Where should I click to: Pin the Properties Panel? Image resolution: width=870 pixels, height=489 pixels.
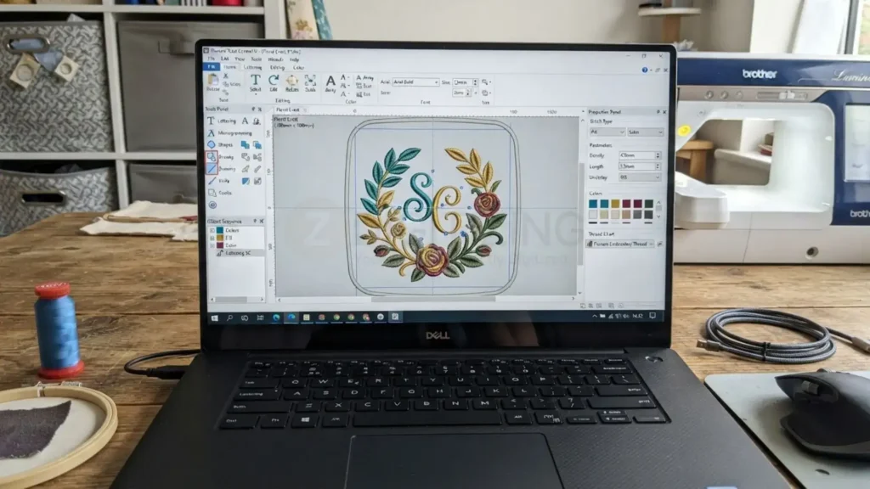click(x=658, y=112)
